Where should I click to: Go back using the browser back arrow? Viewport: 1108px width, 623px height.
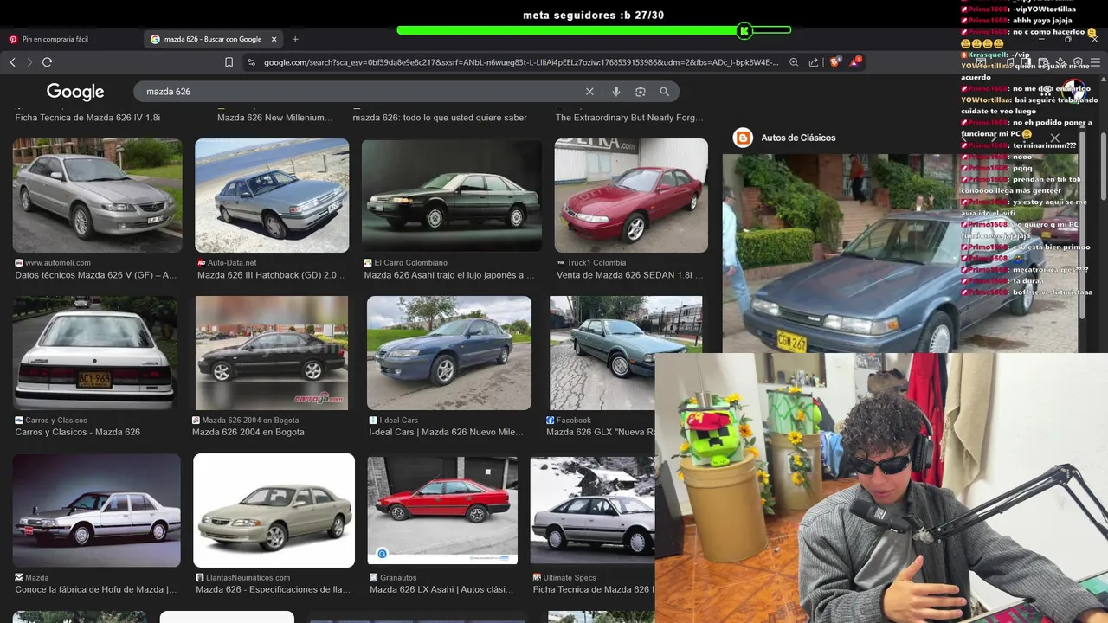pyautogui.click(x=13, y=62)
